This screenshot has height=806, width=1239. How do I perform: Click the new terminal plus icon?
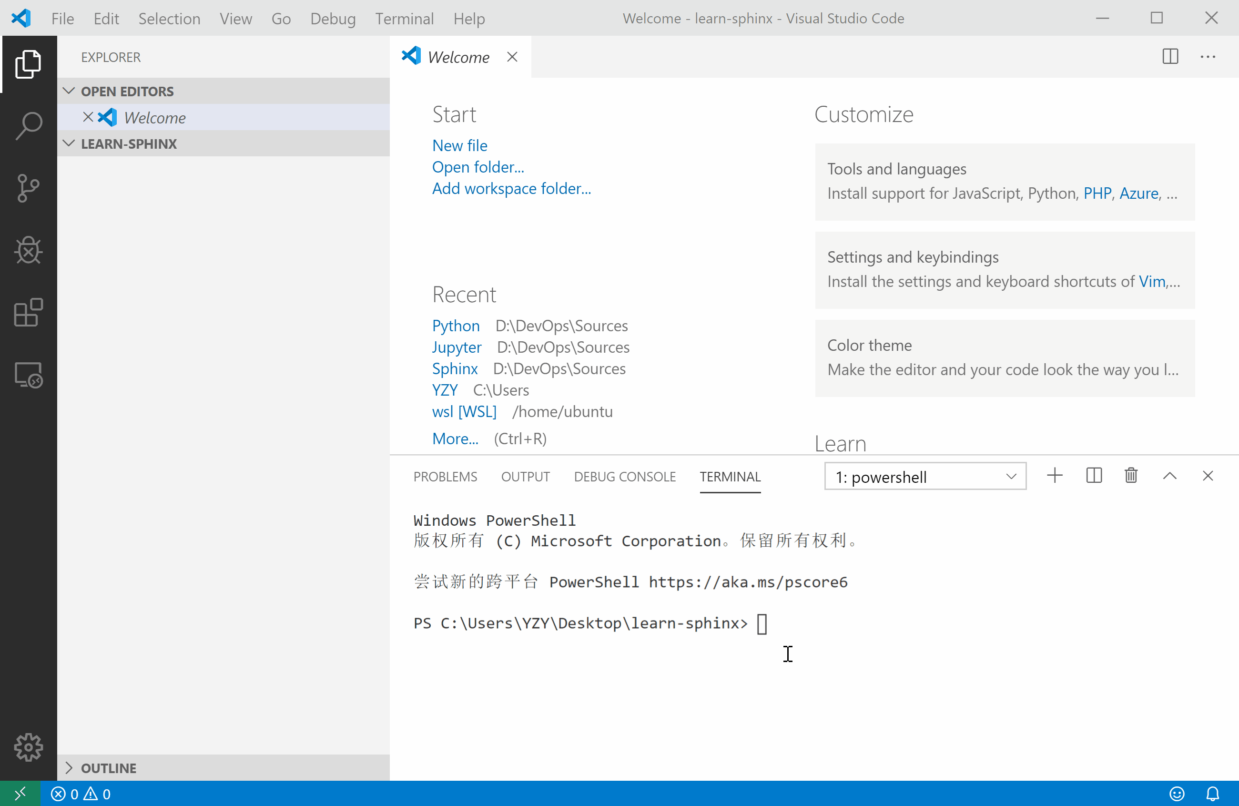click(x=1054, y=475)
